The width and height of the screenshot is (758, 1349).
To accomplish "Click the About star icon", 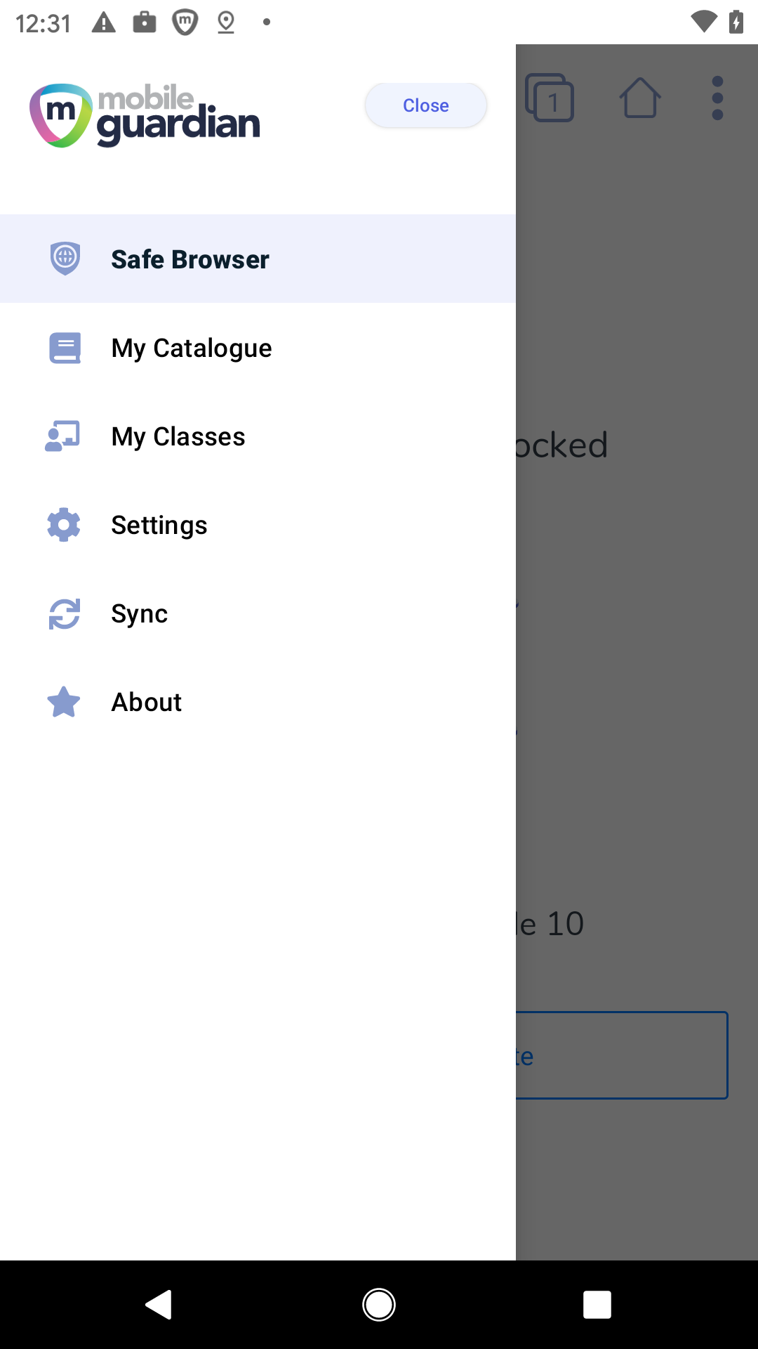I will point(64,702).
